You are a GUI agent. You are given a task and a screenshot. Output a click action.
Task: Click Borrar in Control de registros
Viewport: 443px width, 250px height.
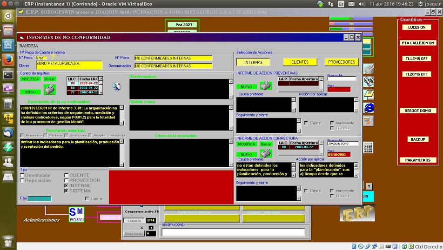tap(50, 79)
